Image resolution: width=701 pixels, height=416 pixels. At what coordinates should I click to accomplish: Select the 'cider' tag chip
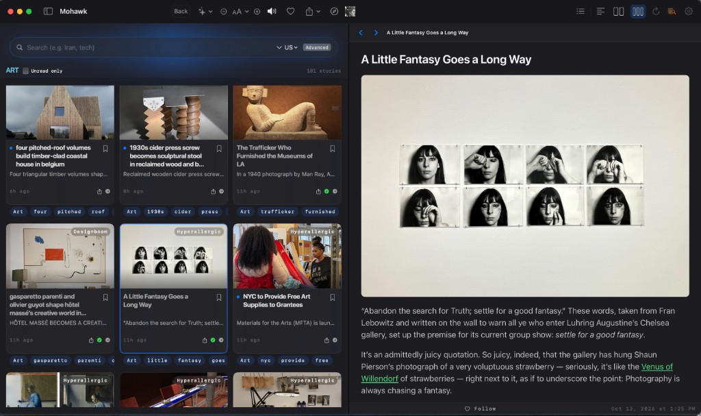(182, 211)
